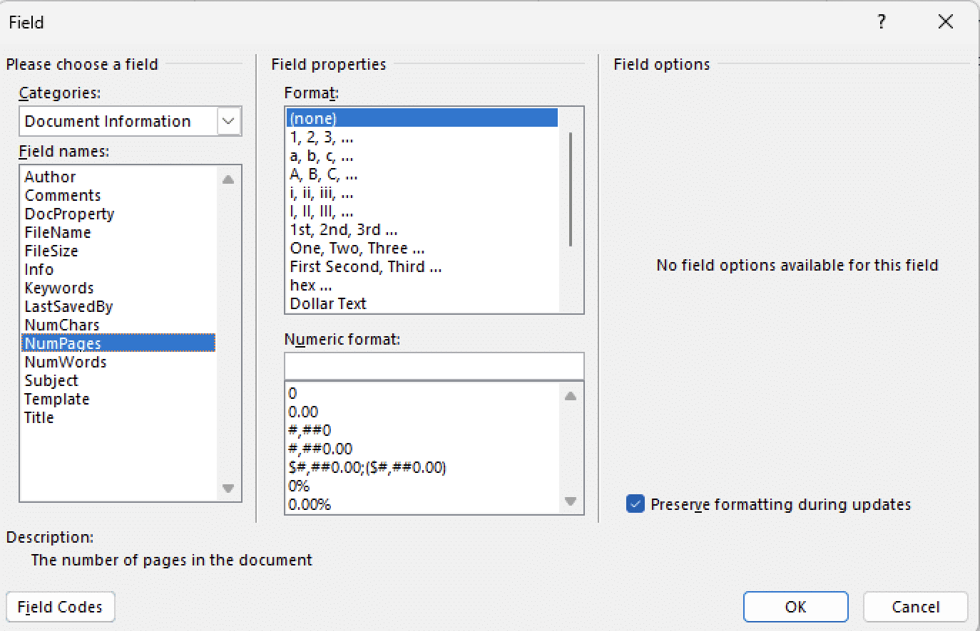
Task: Confirm with the OK button
Action: pyautogui.click(x=795, y=607)
